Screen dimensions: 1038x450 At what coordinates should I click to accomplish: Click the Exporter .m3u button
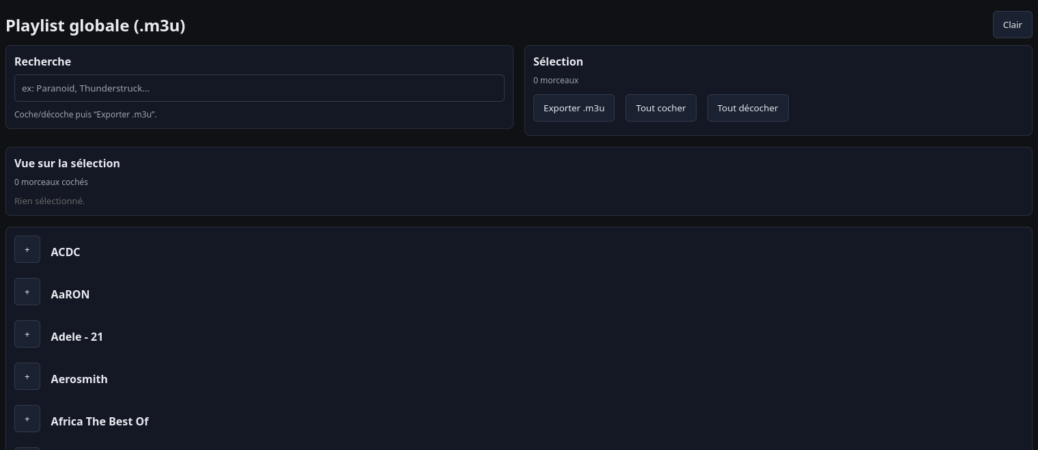click(x=574, y=108)
